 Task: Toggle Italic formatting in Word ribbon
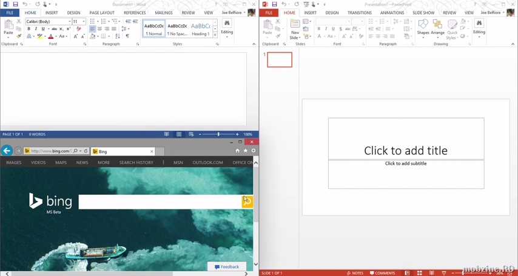tap(36, 28)
